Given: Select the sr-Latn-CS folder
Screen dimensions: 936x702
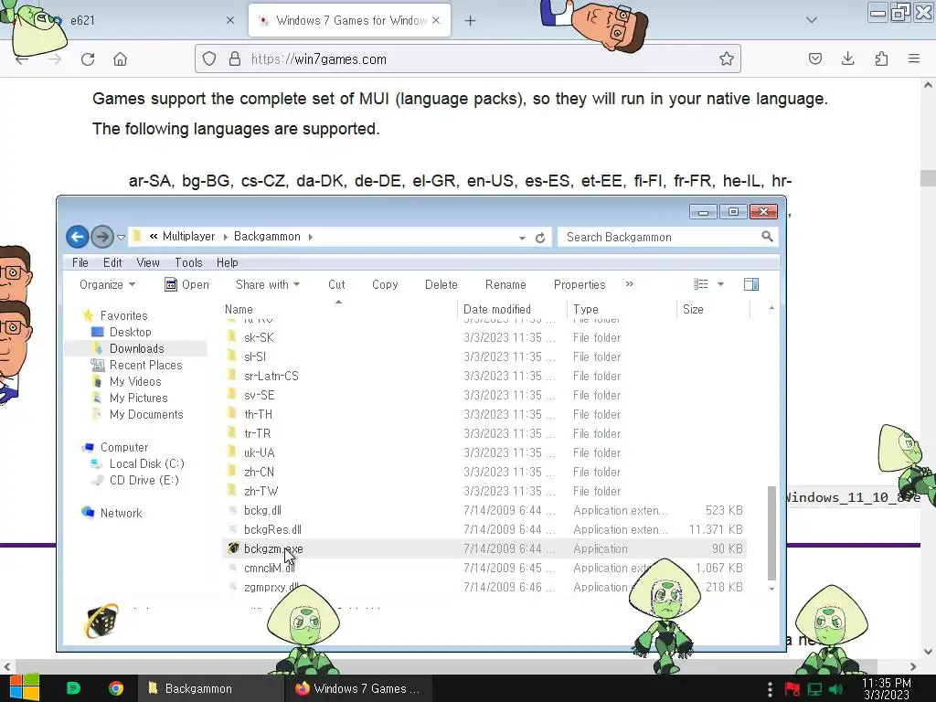Looking at the screenshot, I should pyautogui.click(x=484, y=376).
